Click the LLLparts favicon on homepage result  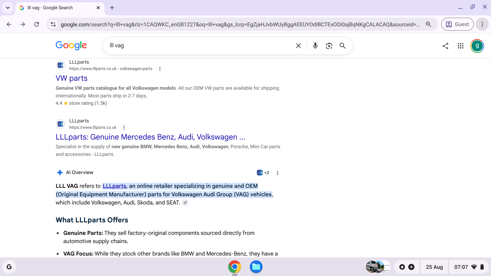[60, 124]
